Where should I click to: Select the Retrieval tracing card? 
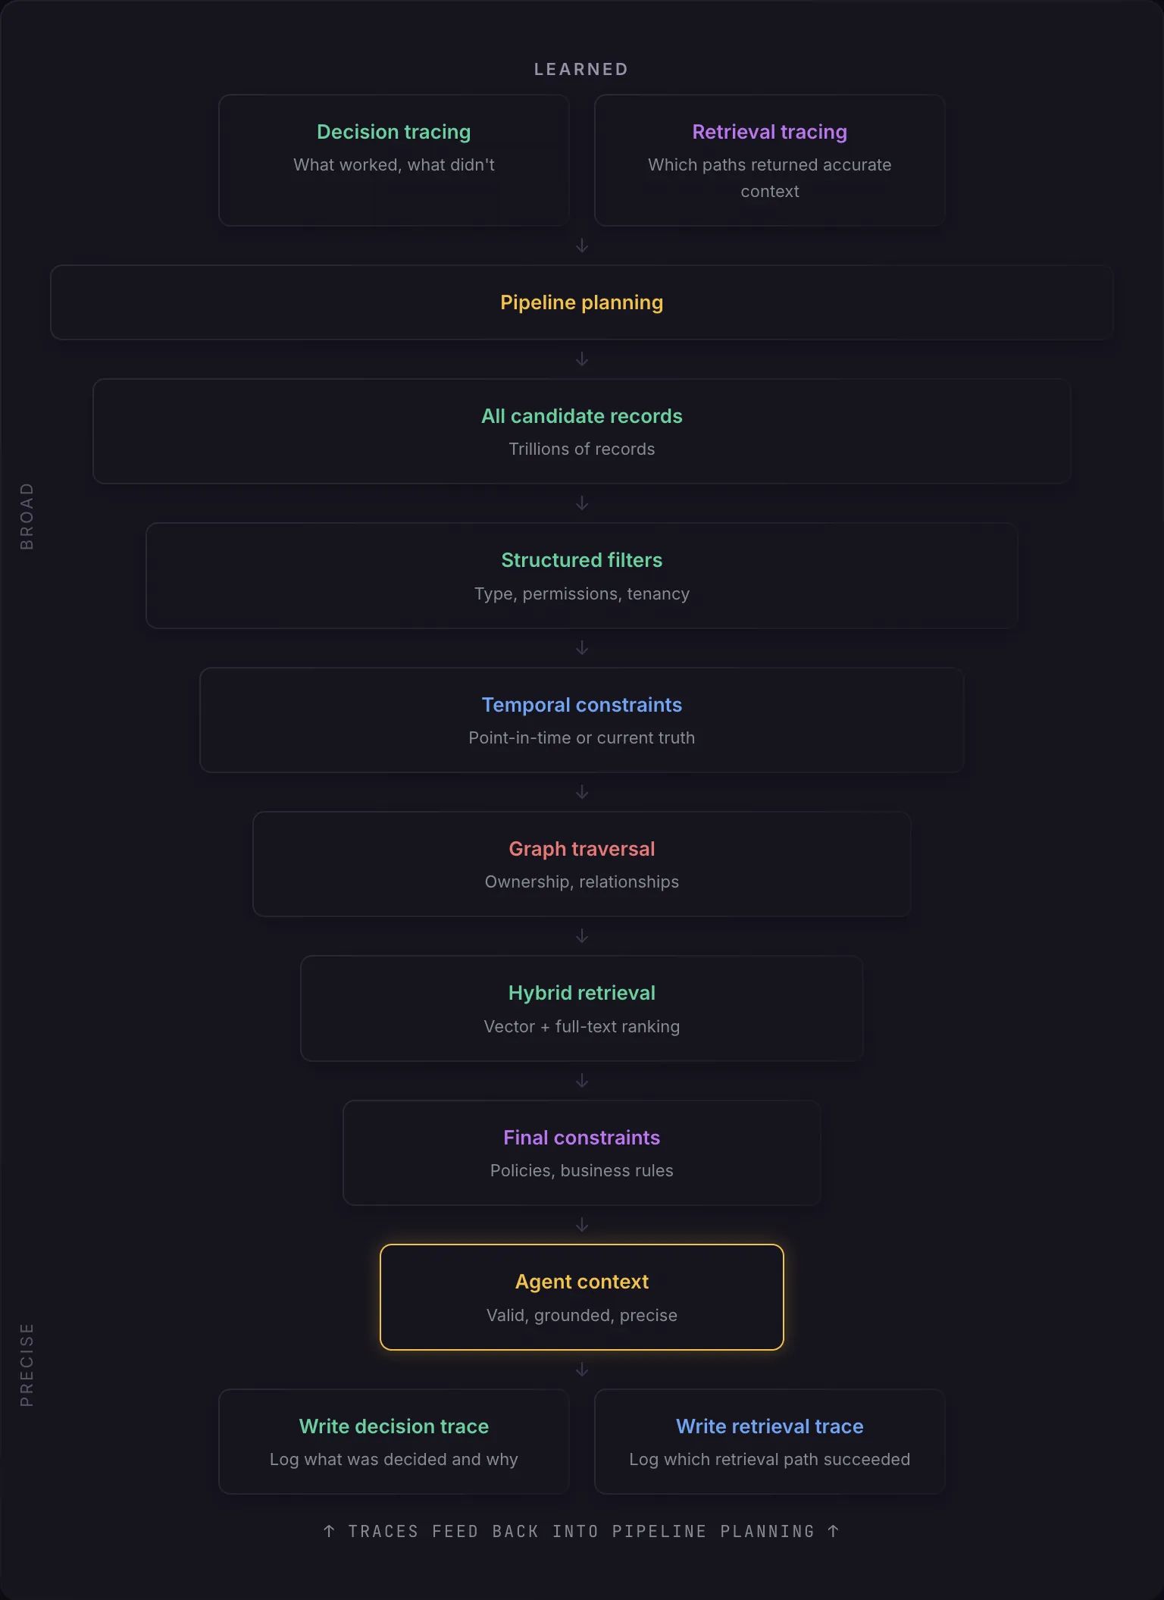coord(769,160)
